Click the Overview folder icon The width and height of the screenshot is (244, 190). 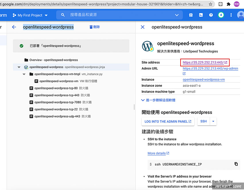pyautogui.click(x=26, y=60)
